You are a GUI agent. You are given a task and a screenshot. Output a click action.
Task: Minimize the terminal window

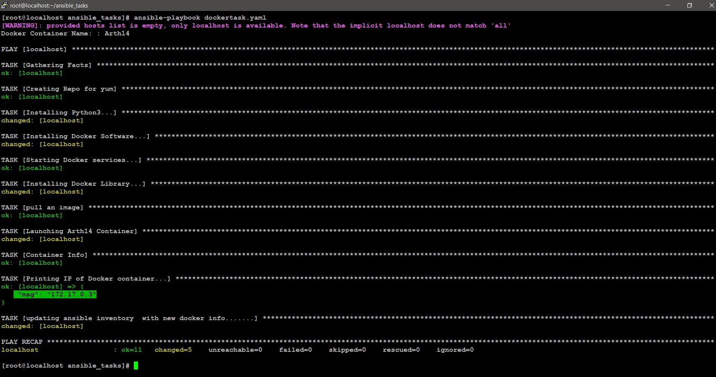[x=668, y=5]
